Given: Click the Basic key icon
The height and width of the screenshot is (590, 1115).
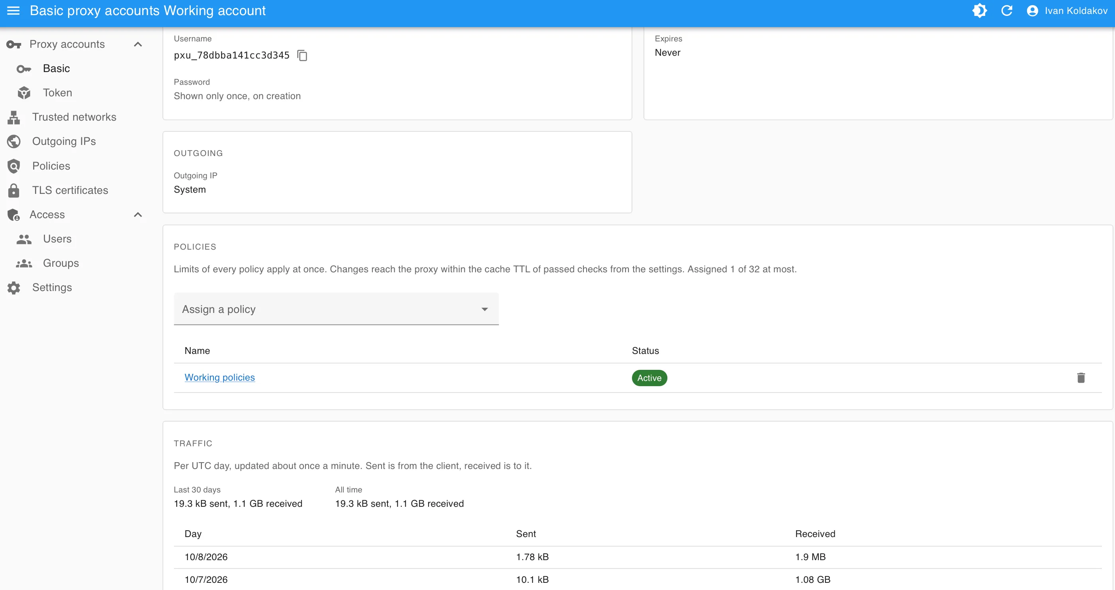Looking at the screenshot, I should click(24, 69).
